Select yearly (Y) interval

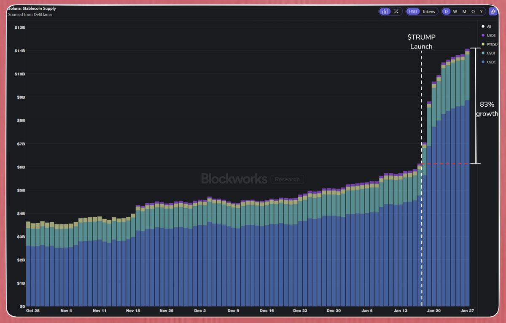click(482, 11)
